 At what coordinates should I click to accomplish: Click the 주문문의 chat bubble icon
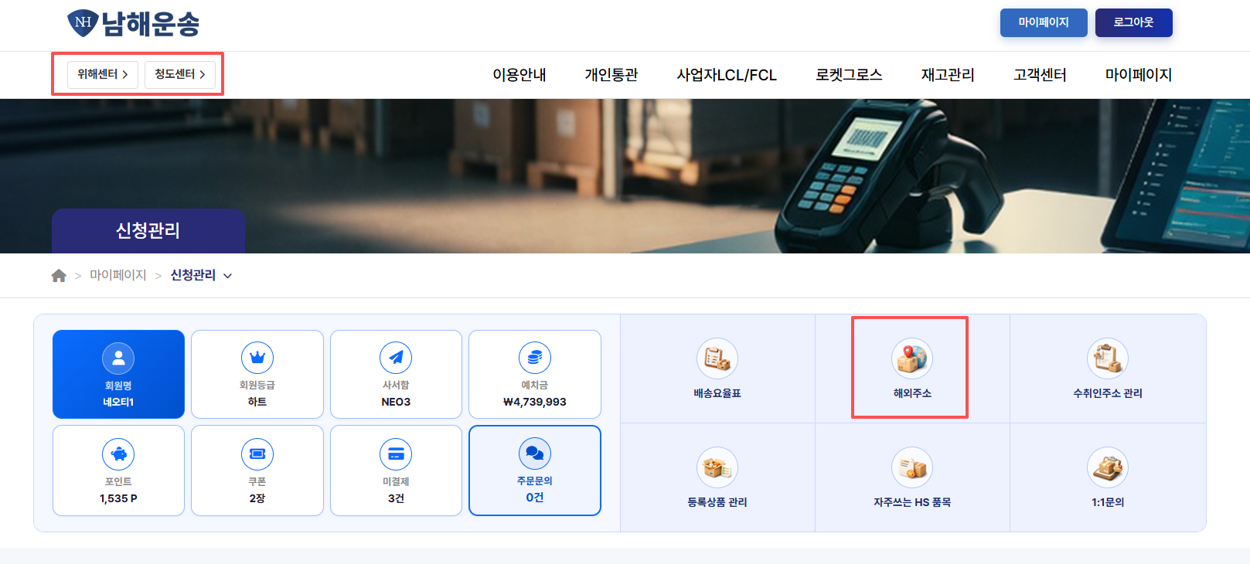535,454
